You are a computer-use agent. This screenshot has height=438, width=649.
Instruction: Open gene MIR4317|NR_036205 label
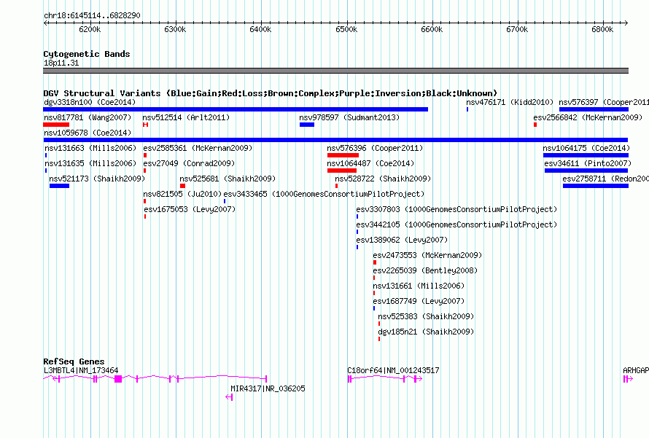(x=268, y=388)
